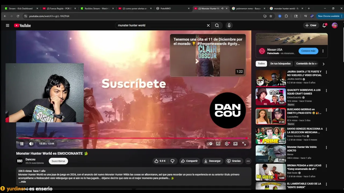This screenshot has width=344, height=193.
Task: Reload the page
Action: [x=18, y=16]
